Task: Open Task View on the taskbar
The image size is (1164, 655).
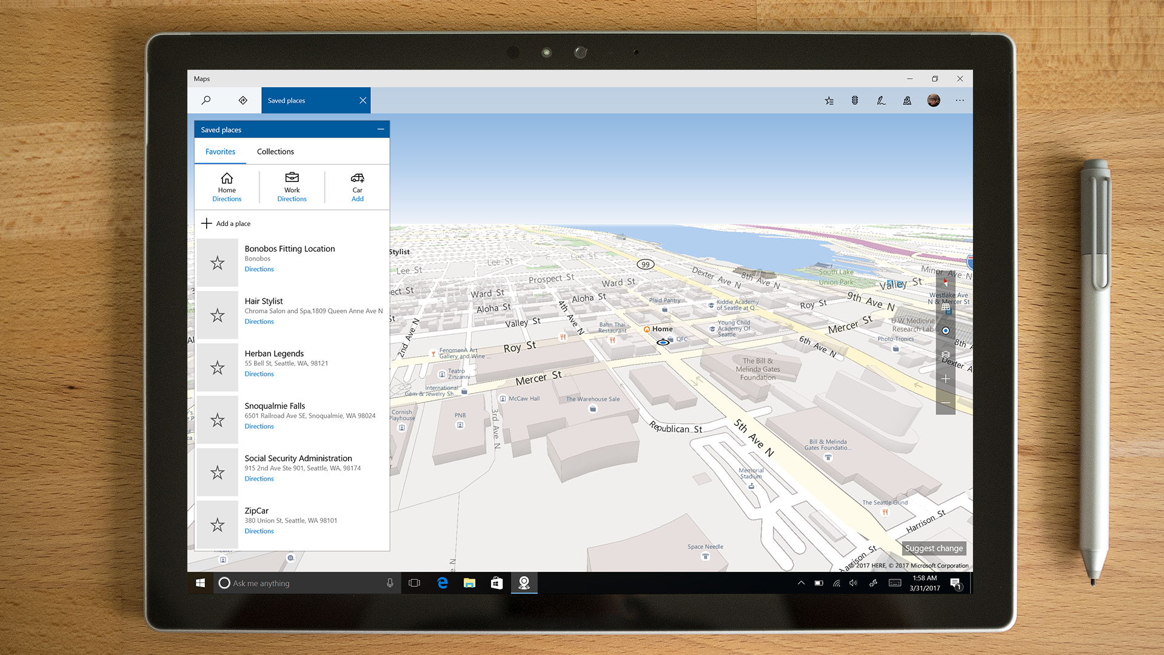Action: pyautogui.click(x=414, y=583)
